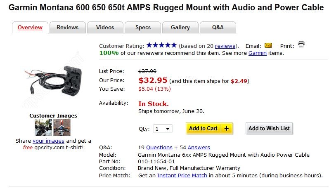Click the 19 Questions link
Image resolution: width=329 pixels, height=193 pixels.
tap(159, 147)
